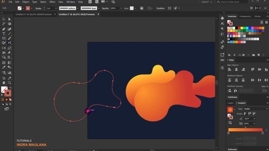
Task: Click the Recolor Artwork wheel icon
Action: click(142, 8)
